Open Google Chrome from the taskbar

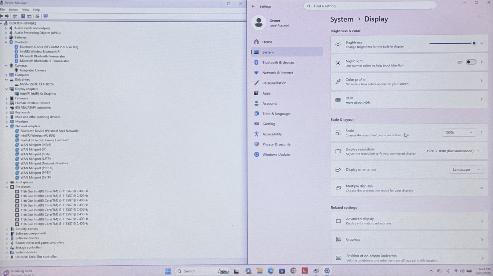[x=293, y=271]
